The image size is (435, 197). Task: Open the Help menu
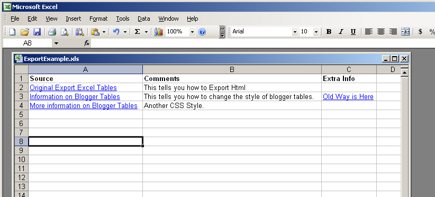(192, 19)
